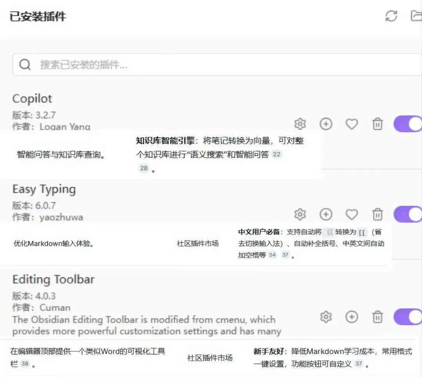The height and width of the screenshot is (378, 422).
Task: Click Editing Toolbar version 4.0.3 text
Action: coord(34,296)
